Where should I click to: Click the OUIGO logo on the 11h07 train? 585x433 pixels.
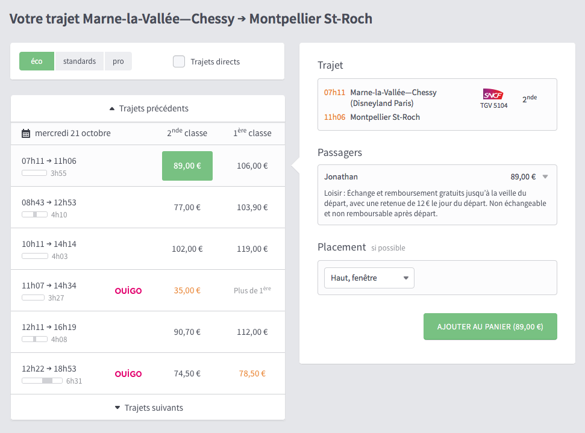[x=128, y=290]
